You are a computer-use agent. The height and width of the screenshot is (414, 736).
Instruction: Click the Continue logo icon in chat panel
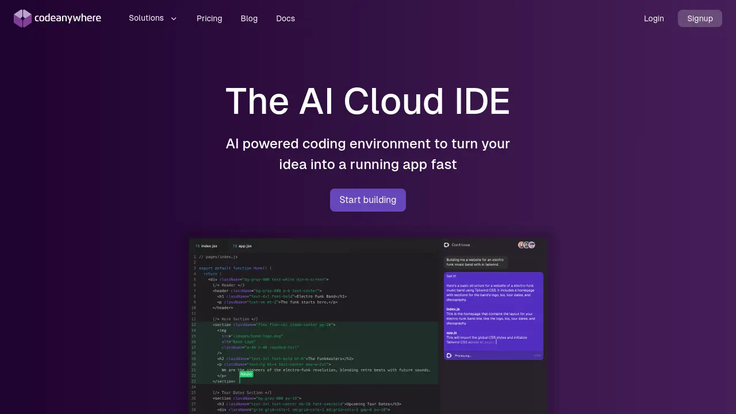[x=446, y=245]
